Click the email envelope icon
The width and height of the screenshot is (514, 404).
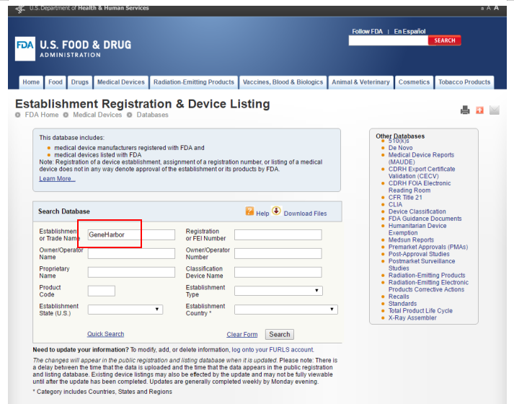click(494, 110)
